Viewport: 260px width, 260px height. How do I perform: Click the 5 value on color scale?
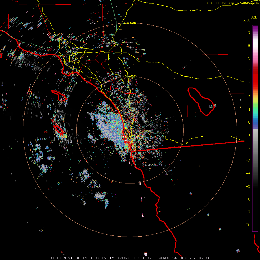pyautogui.click(x=249, y=58)
